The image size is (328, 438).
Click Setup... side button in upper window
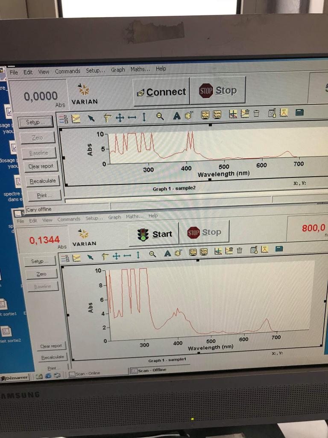click(35, 122)
